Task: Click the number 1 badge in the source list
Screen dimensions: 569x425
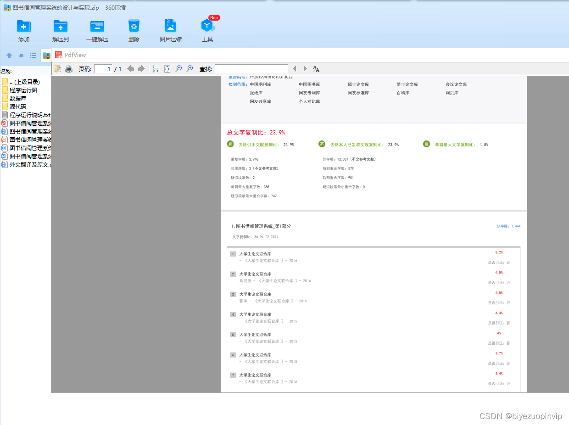Action: 233,254
